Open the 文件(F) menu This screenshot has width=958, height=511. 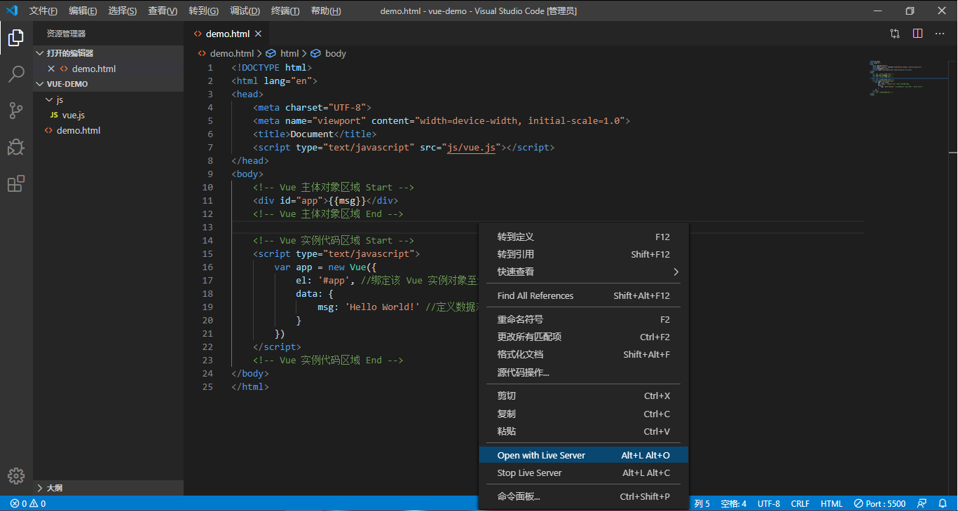43,10
